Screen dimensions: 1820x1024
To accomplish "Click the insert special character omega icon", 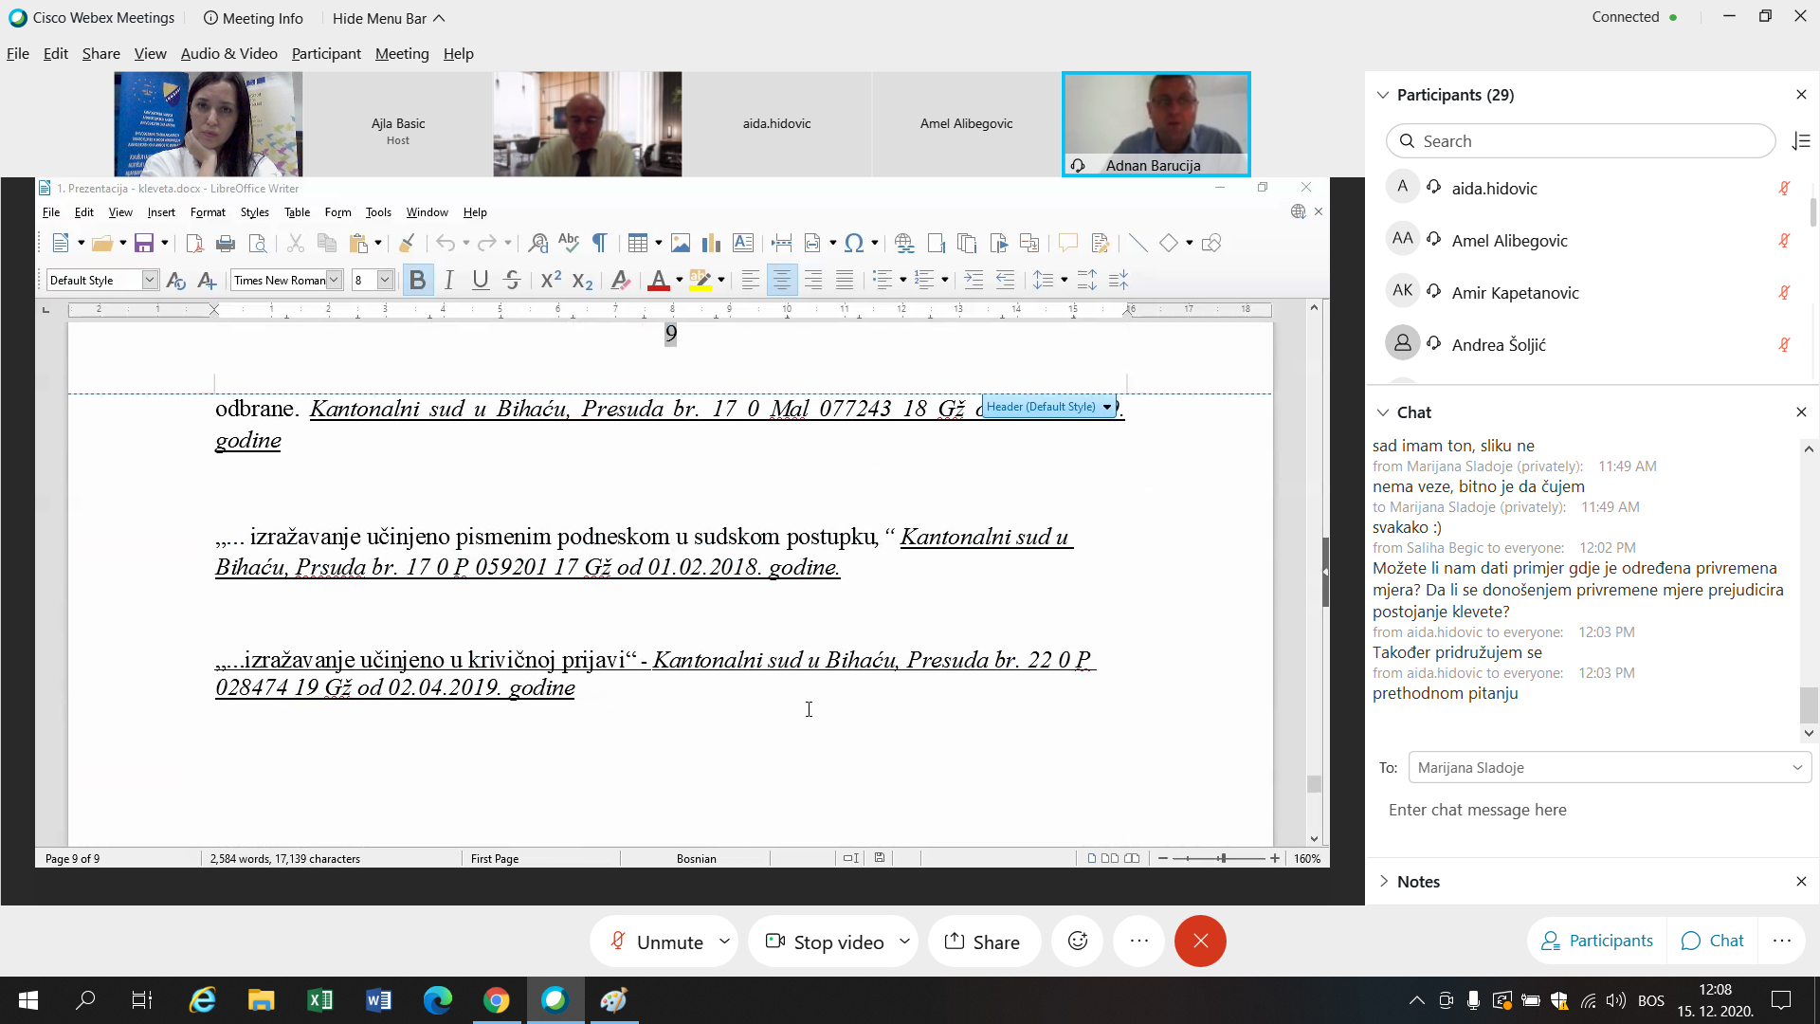I will [x=853, y=244].
